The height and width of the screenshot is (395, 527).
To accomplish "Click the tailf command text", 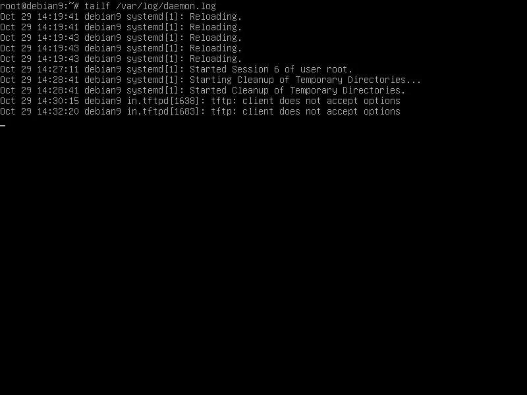I will click(x=97, y=6).
